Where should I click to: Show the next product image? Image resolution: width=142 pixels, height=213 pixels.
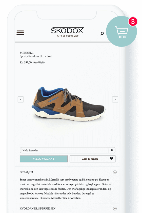tap(115, 99)
